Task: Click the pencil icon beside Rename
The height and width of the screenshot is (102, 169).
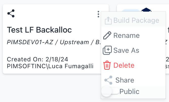Action: pos(108,35)
